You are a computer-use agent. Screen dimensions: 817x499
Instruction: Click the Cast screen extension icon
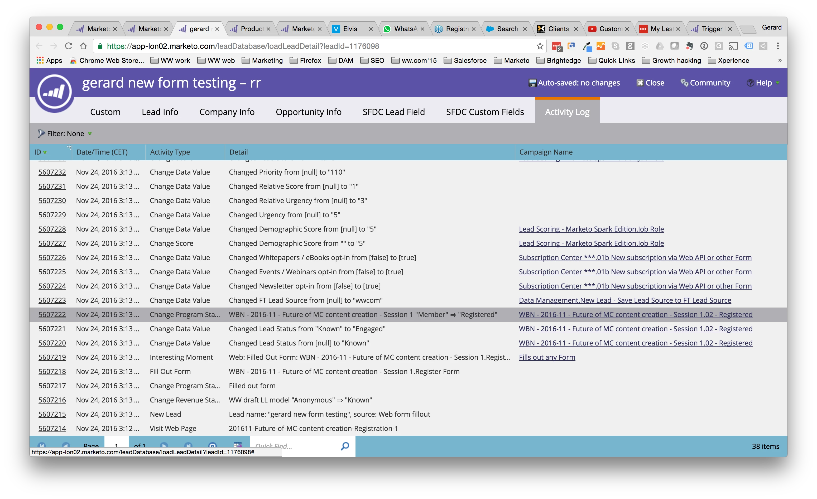(x=733, y=46)
